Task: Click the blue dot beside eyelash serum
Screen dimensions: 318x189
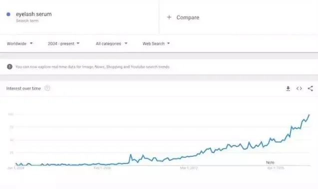Action: tap(8, 14)
